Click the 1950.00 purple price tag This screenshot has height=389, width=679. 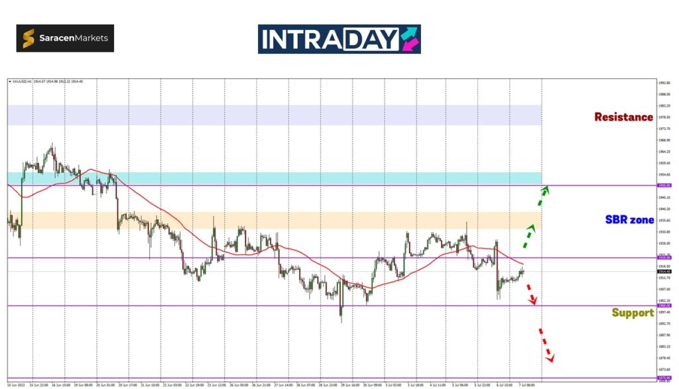click(x=663, y=186)
